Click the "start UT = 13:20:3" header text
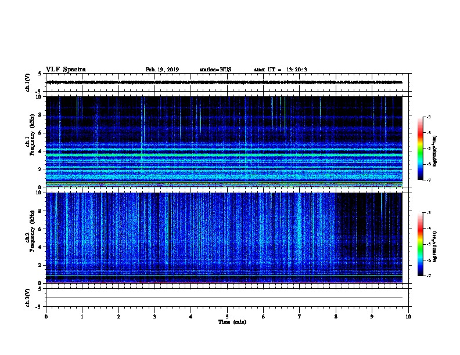 pos(281,70)
